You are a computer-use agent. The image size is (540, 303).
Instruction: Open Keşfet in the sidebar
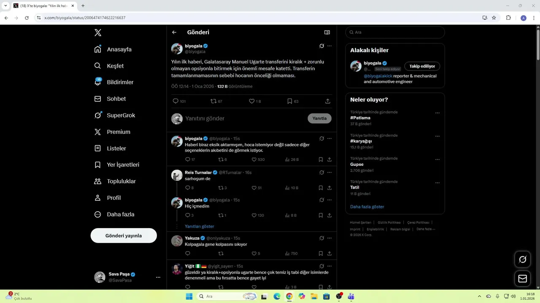pos(109,66)
